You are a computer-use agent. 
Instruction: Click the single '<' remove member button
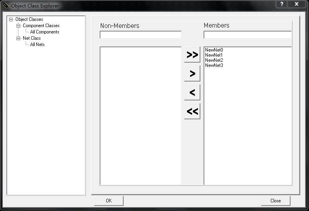[x=192, y=93]
